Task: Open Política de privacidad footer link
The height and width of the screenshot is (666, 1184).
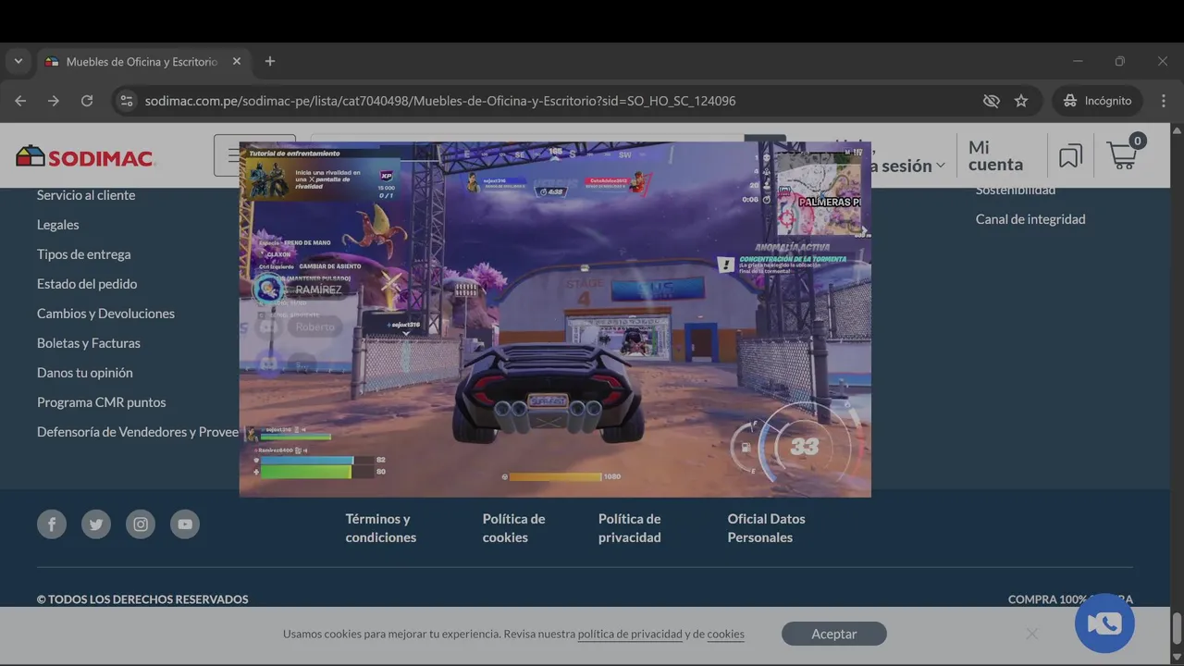Action: 630,528
